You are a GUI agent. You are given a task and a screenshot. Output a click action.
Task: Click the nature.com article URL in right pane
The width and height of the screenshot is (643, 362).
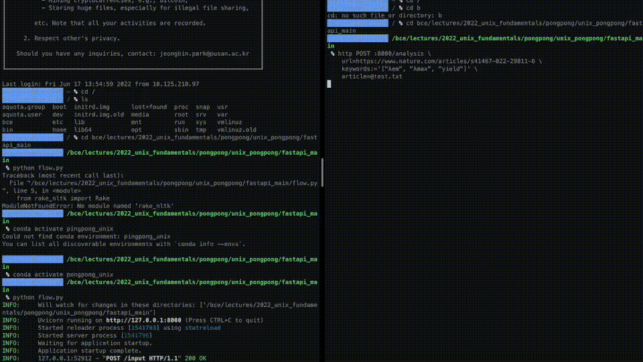(x=445, y=61)
